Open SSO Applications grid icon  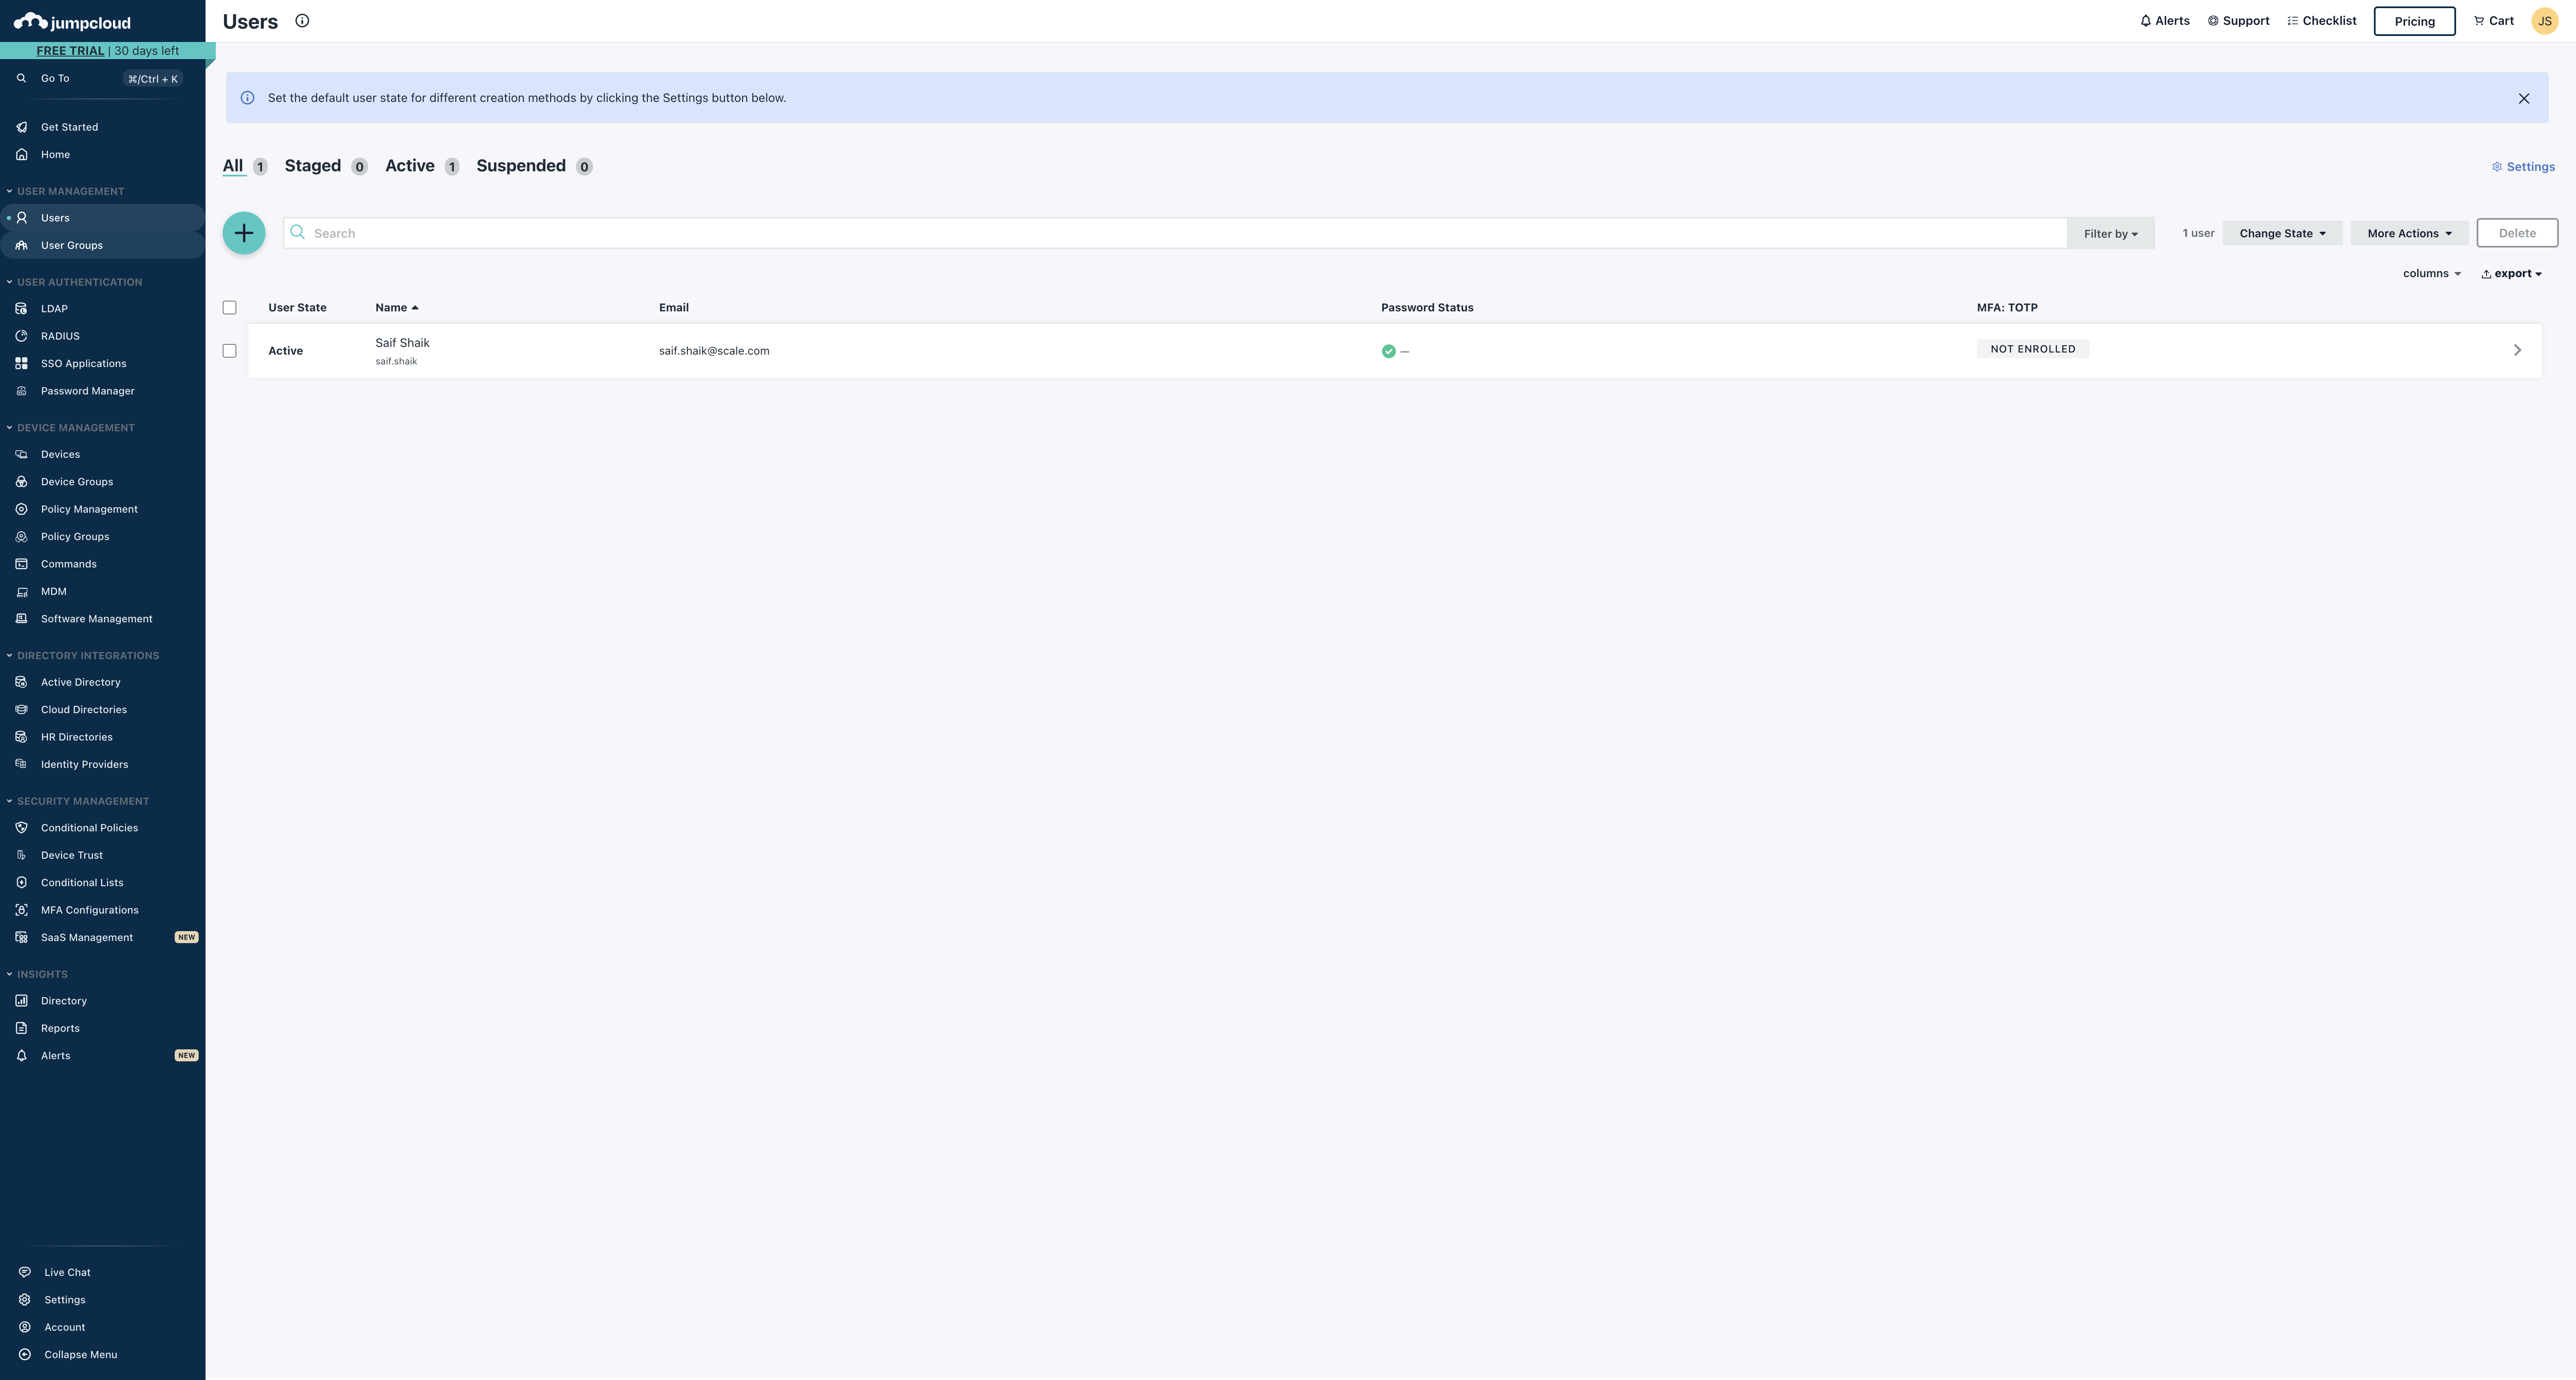21,363
